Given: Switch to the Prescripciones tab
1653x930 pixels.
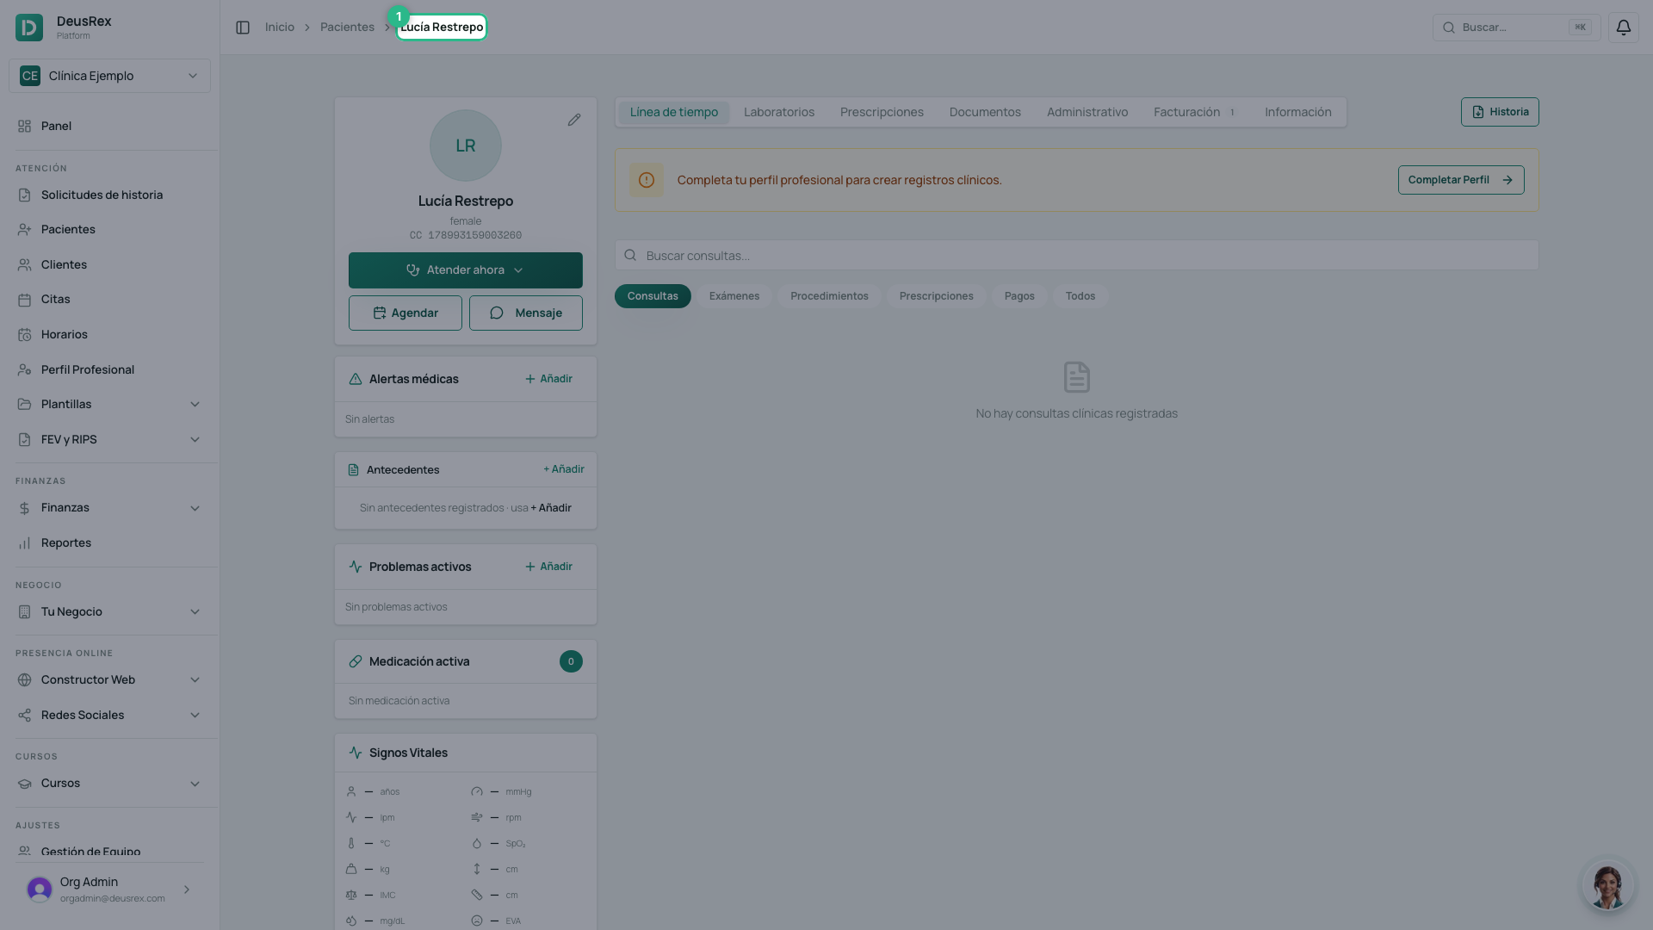Looking at the screenshot, I should pos(882,112).
